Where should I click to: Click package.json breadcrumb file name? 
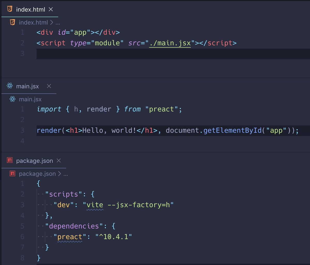[x=37, y=174]
